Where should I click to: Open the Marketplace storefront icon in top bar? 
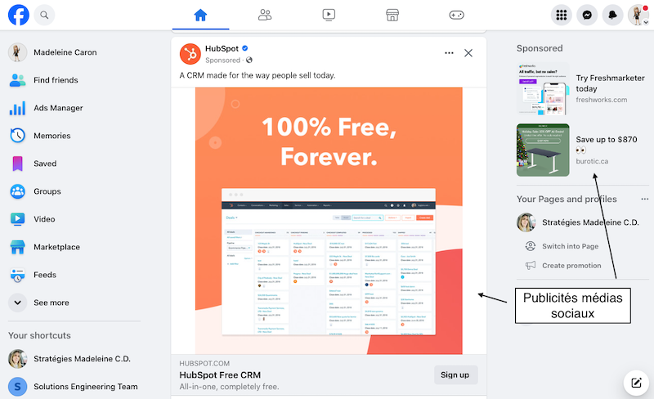392,15
